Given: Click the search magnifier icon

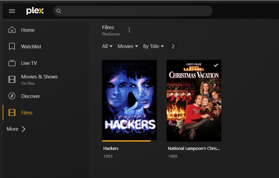Looking at the screenshot, I should tap(59, 11).
